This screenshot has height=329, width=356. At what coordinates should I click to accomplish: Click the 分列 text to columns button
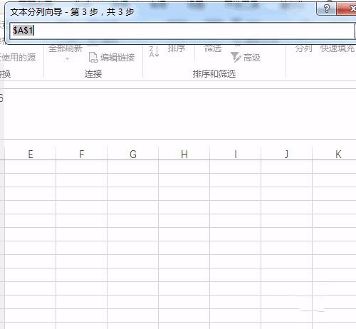303,48
